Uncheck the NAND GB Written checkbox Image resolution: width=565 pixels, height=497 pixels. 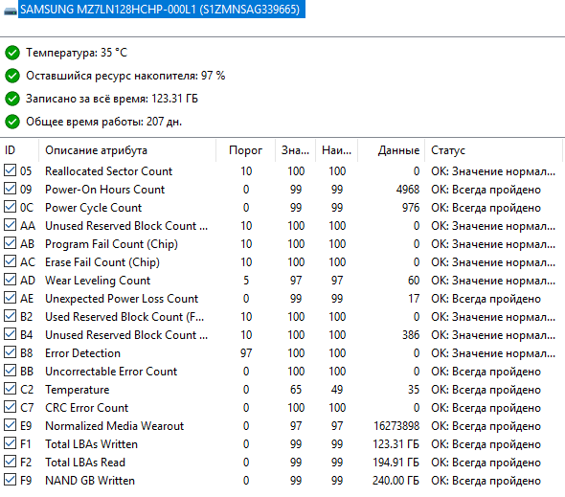(10, 480)
